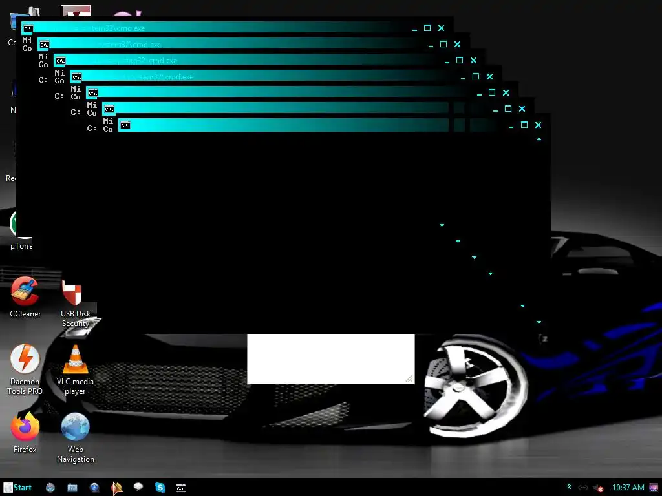Show hidden tray icons with the double chevron
This screenshot has width=662, height=496.
click(569, 487)
